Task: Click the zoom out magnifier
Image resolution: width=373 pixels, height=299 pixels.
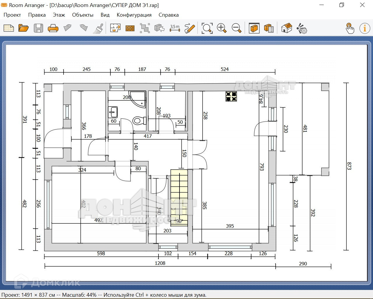Action: click(x=236, y=28)
